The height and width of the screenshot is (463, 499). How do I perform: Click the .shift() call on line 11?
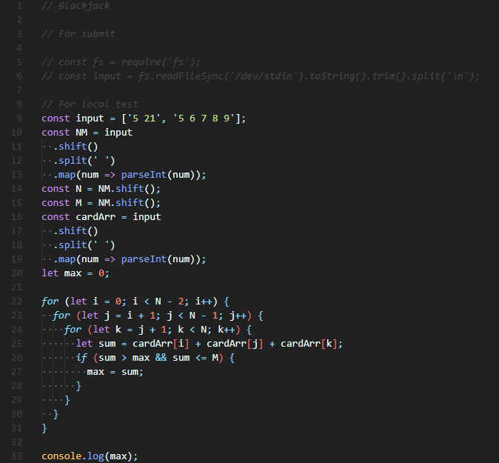pyautogui.click(x=76, y=147)
